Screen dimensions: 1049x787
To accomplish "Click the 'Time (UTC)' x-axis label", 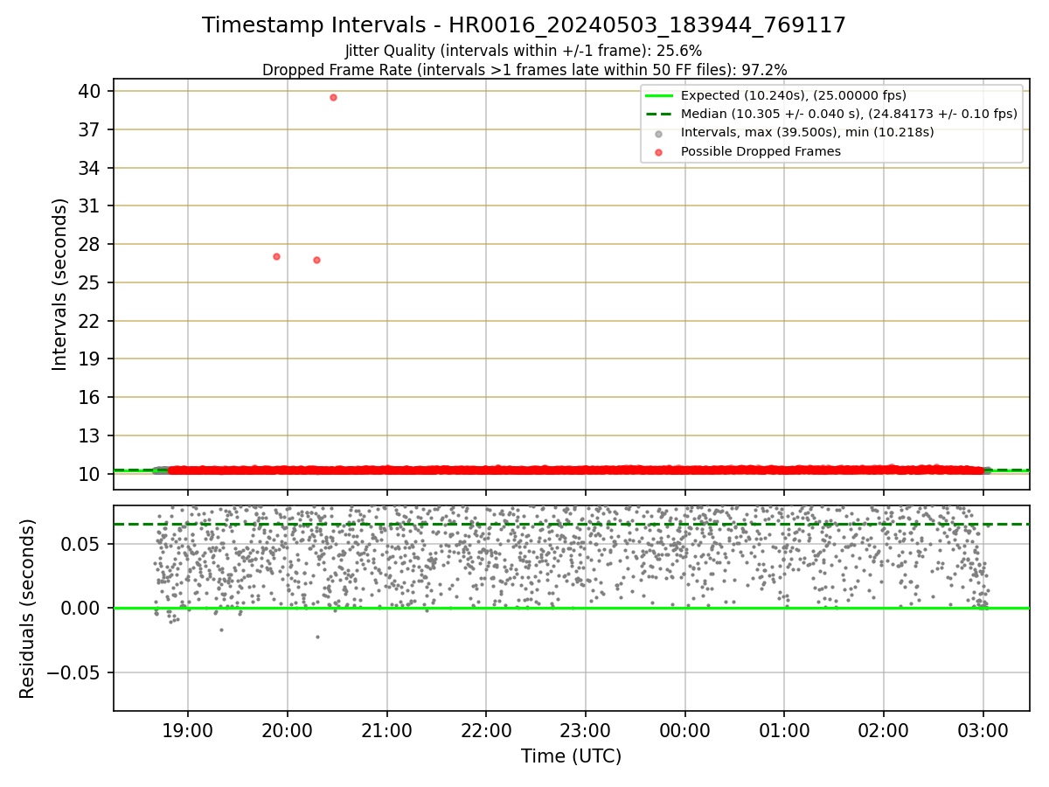I will tap(571, 756).
